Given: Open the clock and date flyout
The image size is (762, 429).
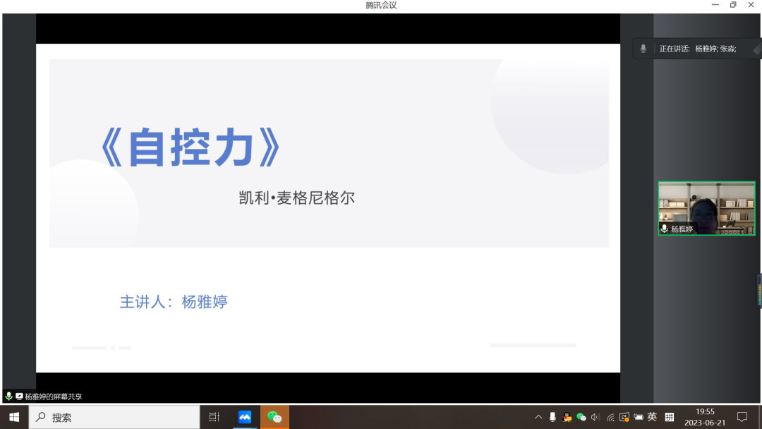Looking at the screenshot, I should pos(705,417).
